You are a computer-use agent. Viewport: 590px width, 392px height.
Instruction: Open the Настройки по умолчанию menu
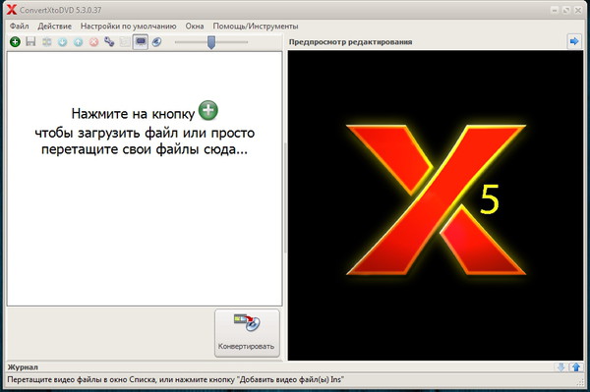[x=128, y=27]
